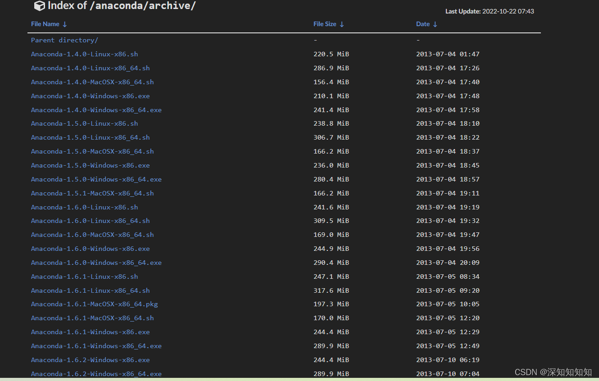Download Anaconda-1.6.1-Windows-x86_64.exe

pos(96,346)
